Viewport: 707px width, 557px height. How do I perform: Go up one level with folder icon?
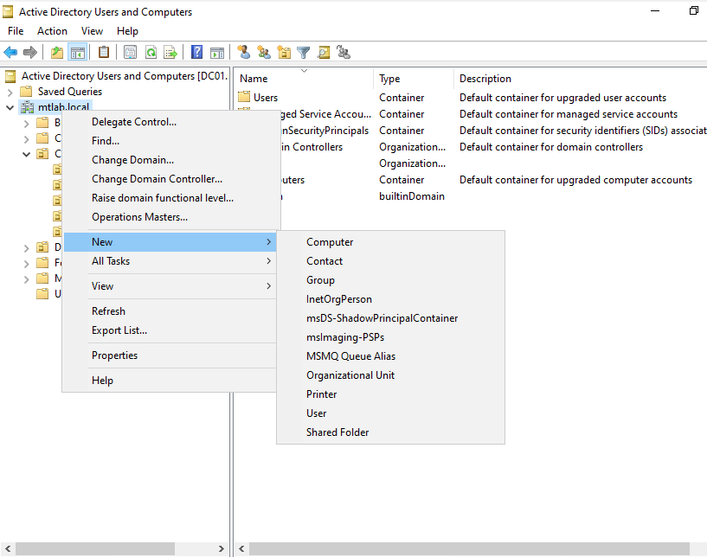[x=57, y=52]
